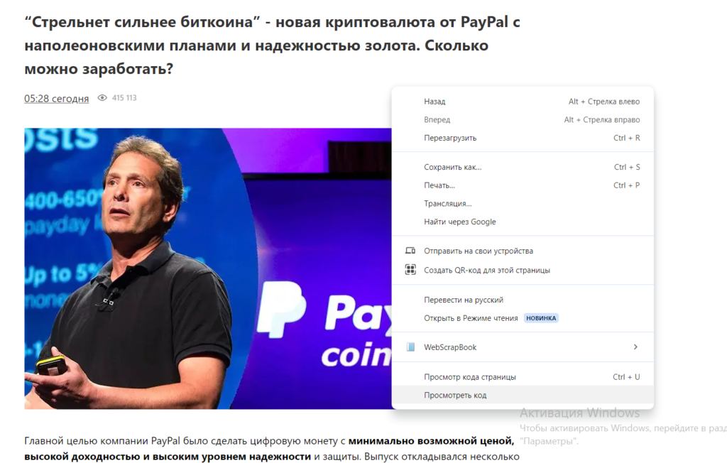Open Трансляция... menu entry
This screenshot has width=727, height=463.
(x=523, y=203)
